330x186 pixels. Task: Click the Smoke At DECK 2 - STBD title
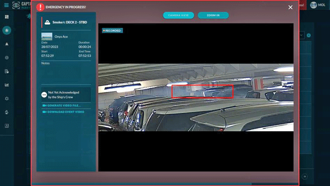click(70, 22)
